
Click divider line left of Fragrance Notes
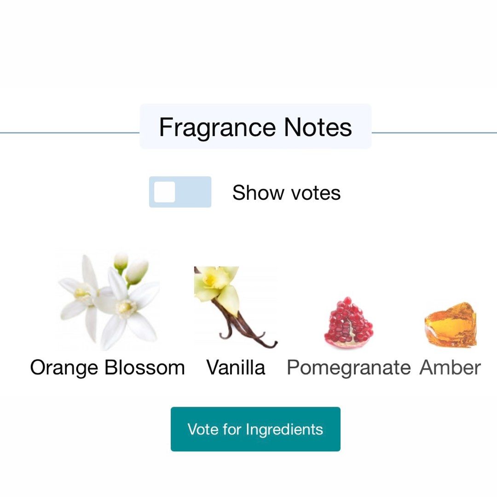point(69,133)
